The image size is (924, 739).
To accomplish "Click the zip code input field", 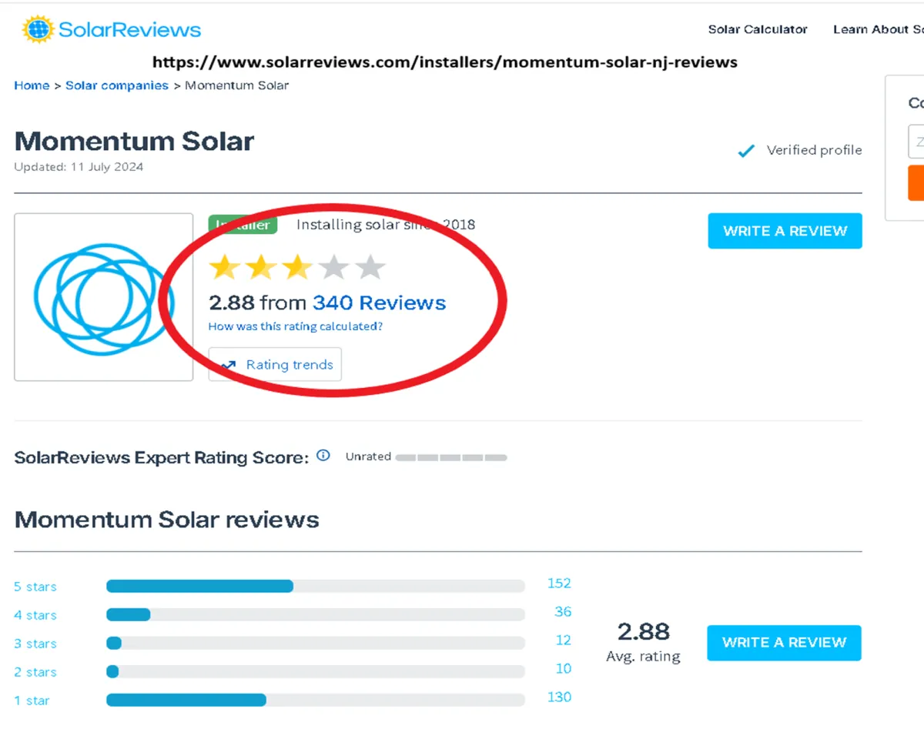I will point(916,142).
